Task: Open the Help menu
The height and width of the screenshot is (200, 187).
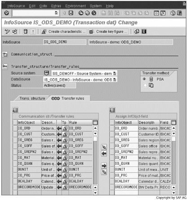Action: (110, 6)
